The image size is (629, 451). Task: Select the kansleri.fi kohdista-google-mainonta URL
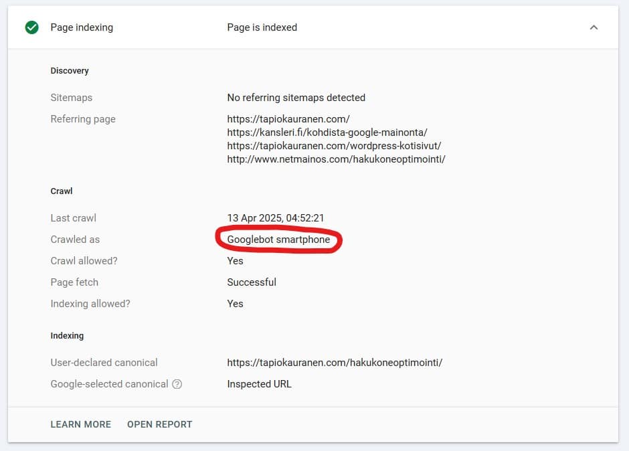327,132
